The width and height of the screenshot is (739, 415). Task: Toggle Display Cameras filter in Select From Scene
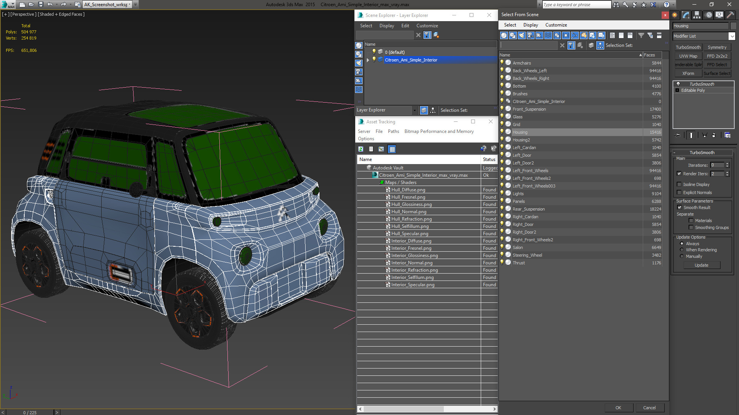pos(530,35)
